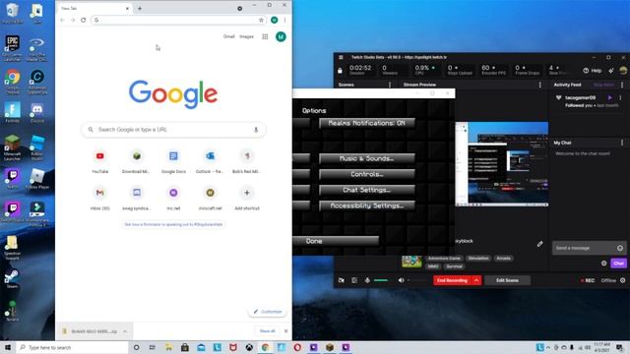Adjust the microphone level slider

click(381, 280)
